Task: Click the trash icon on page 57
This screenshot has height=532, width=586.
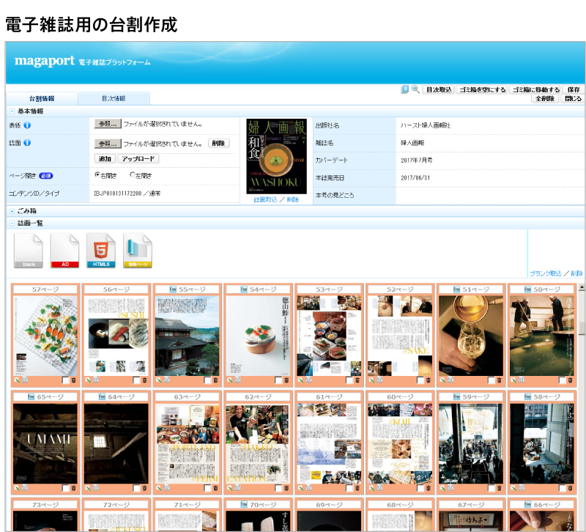Action: pyautogui.click(x=73, y=380)
